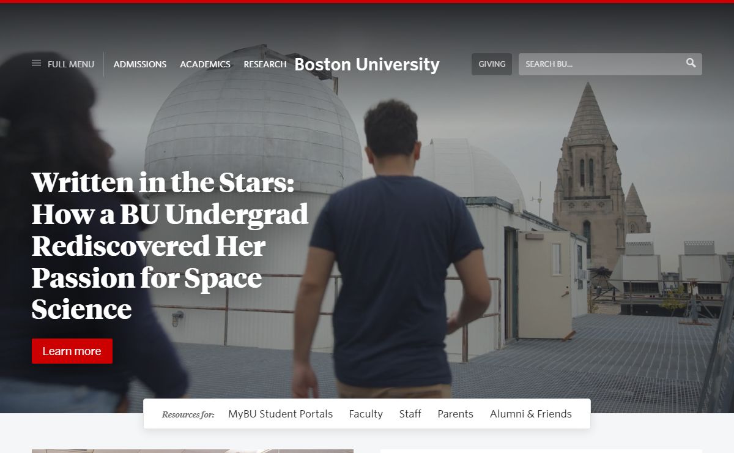734x453 pixels.
Task: Open Alumni & Friends link
Action: point(531,414)
